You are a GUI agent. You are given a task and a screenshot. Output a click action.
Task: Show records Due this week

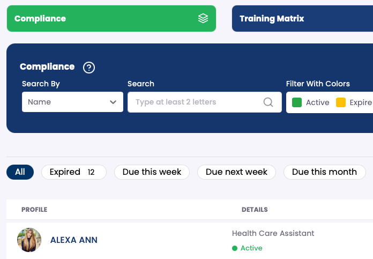pyautogui.click(x=152, y=172)
